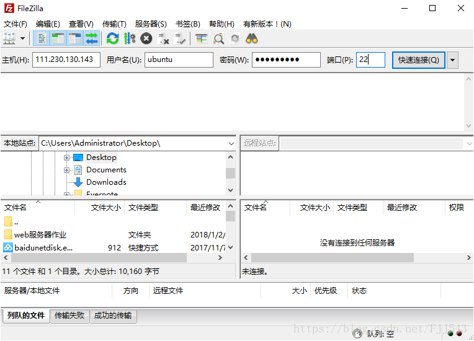The width and height of the screenshot is (474, 341).
Task: Expand the Documents tree node
Action: click(66, 170)
